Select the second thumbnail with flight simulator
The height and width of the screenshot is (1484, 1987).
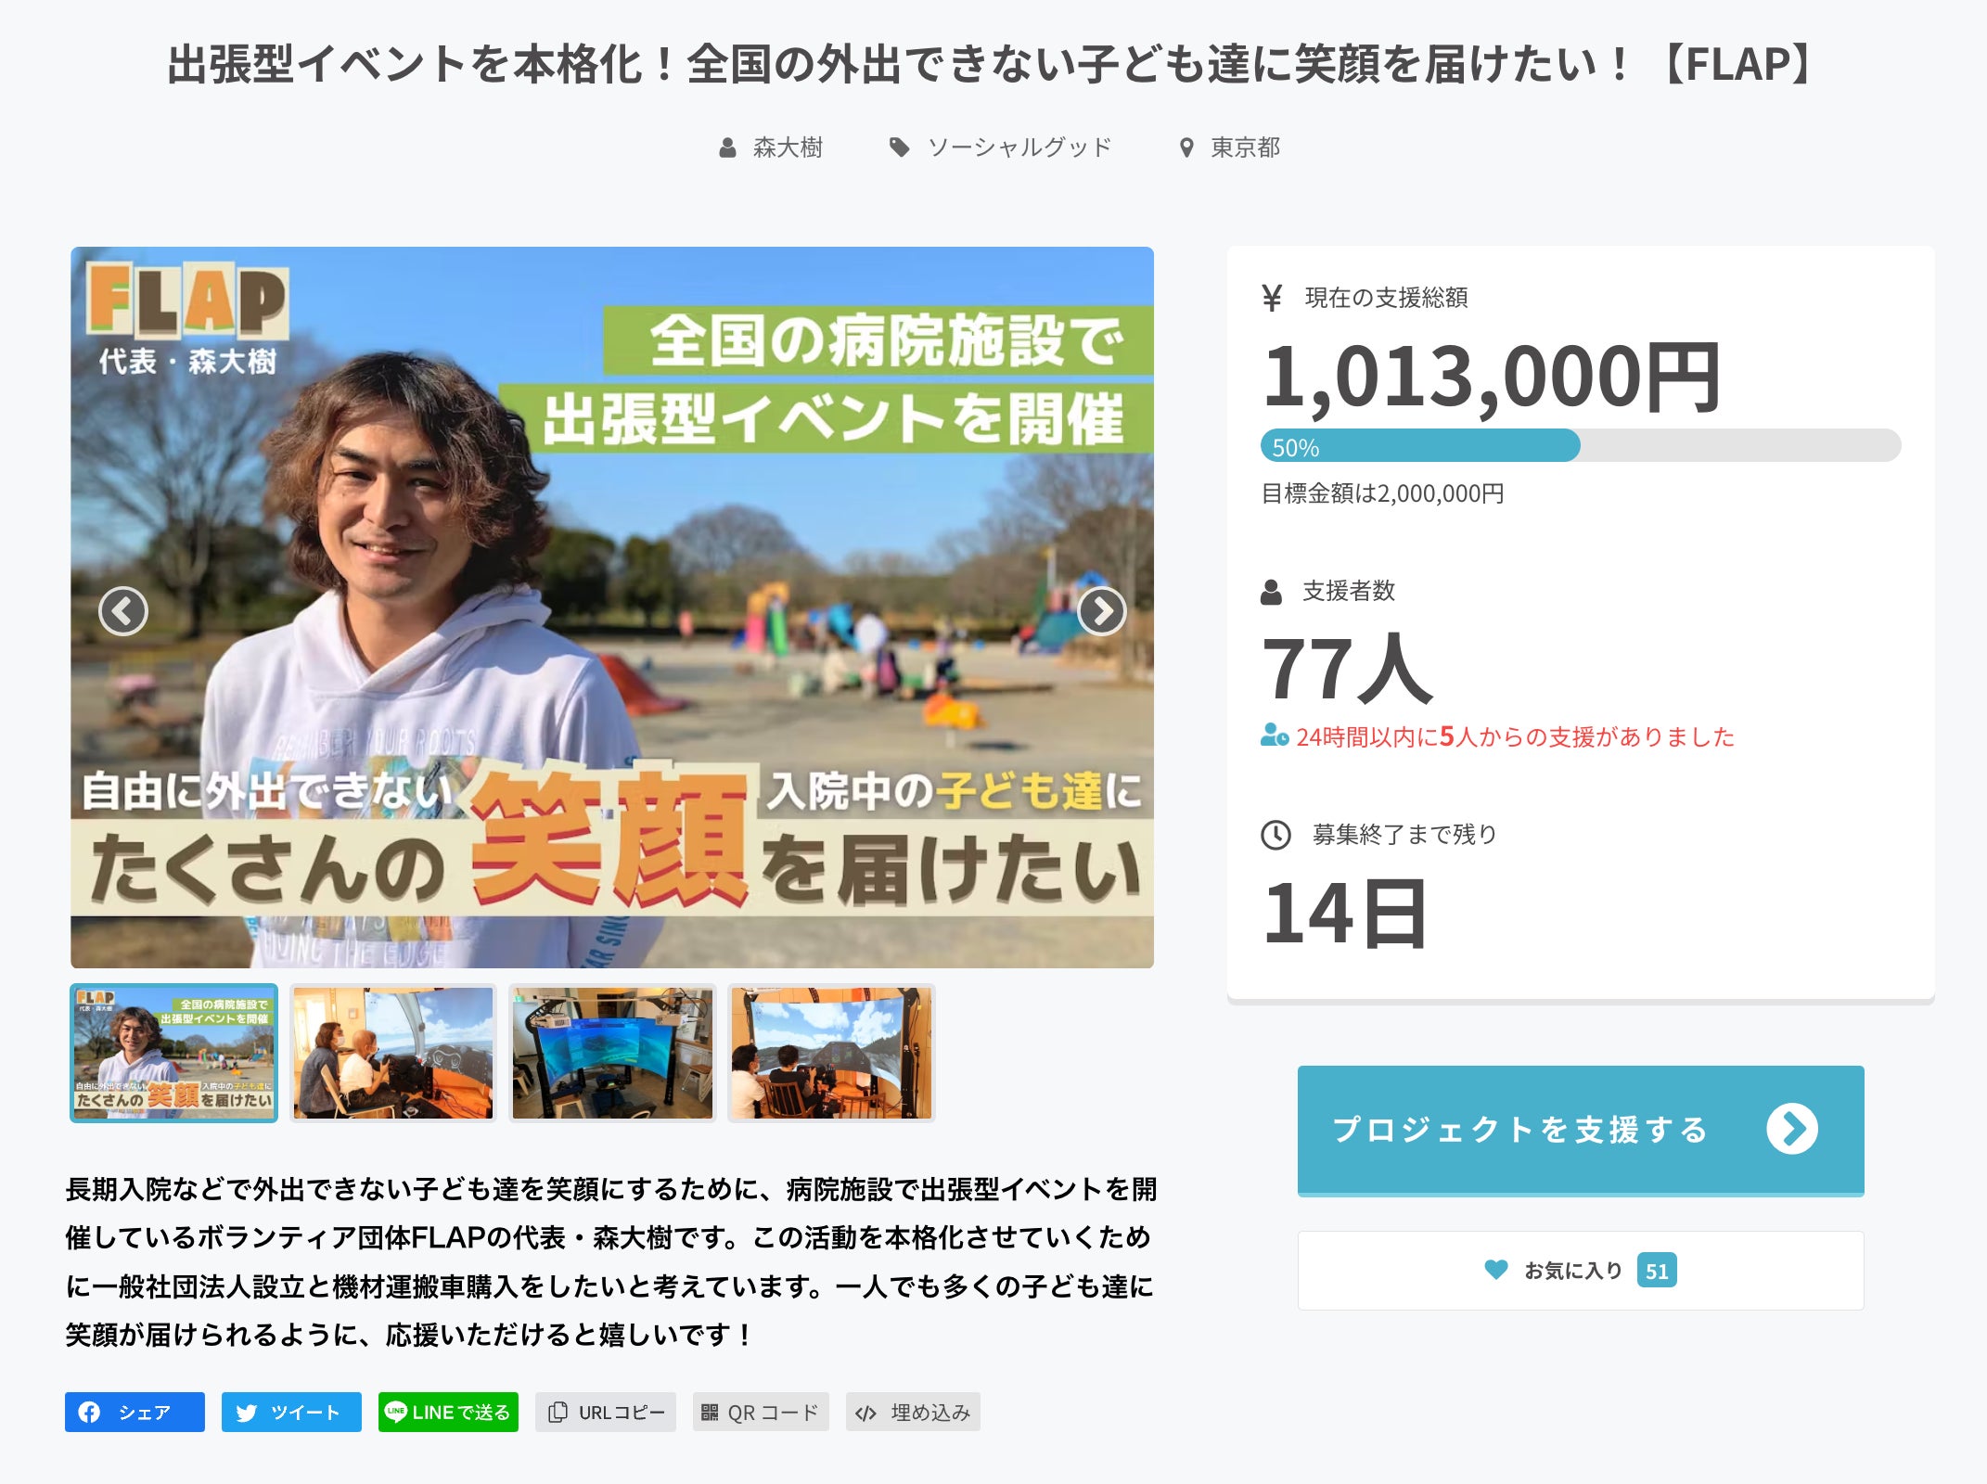[x=393, y=1053]
